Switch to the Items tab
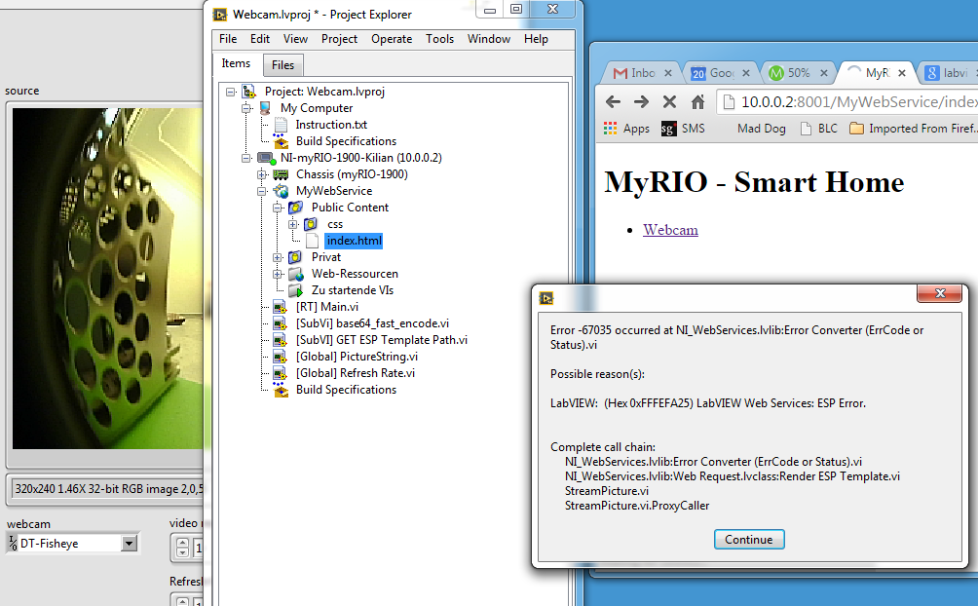Viewport: 978px width, 606px height. pos(236,63)
